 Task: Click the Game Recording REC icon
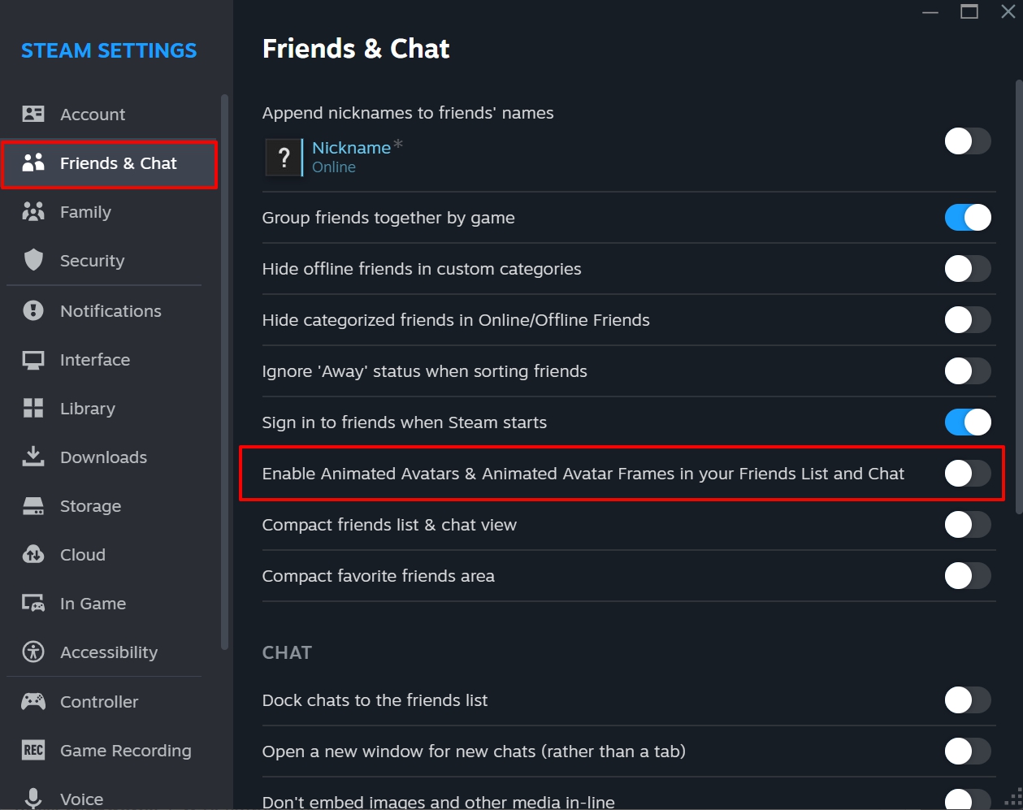33,750
